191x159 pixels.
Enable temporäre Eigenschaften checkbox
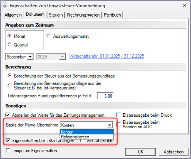8,151
